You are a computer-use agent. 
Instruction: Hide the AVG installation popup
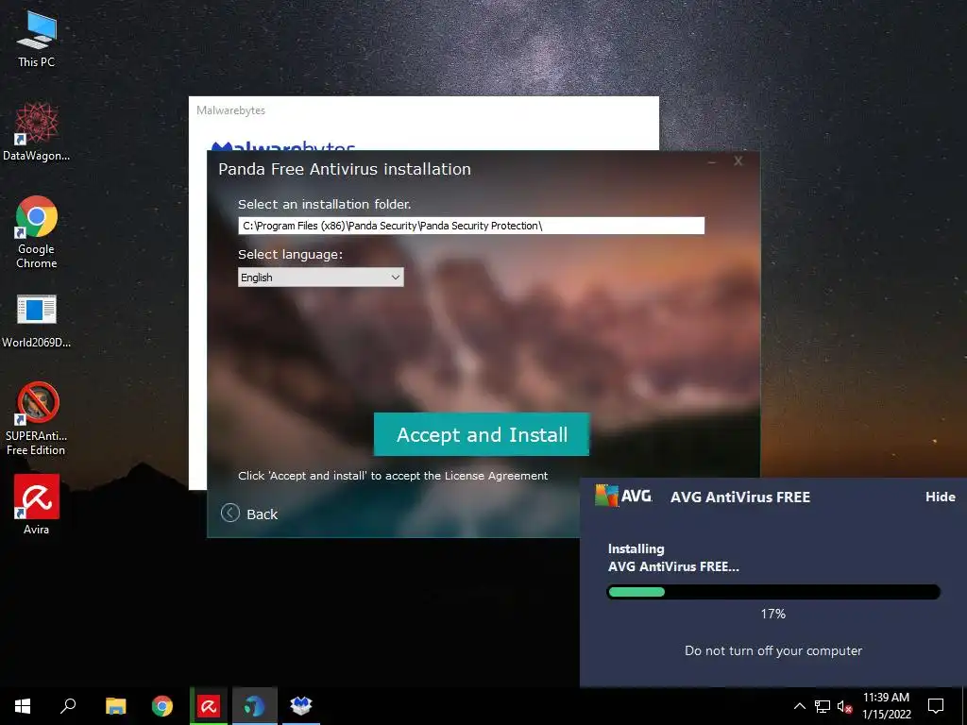coord(940,497)
